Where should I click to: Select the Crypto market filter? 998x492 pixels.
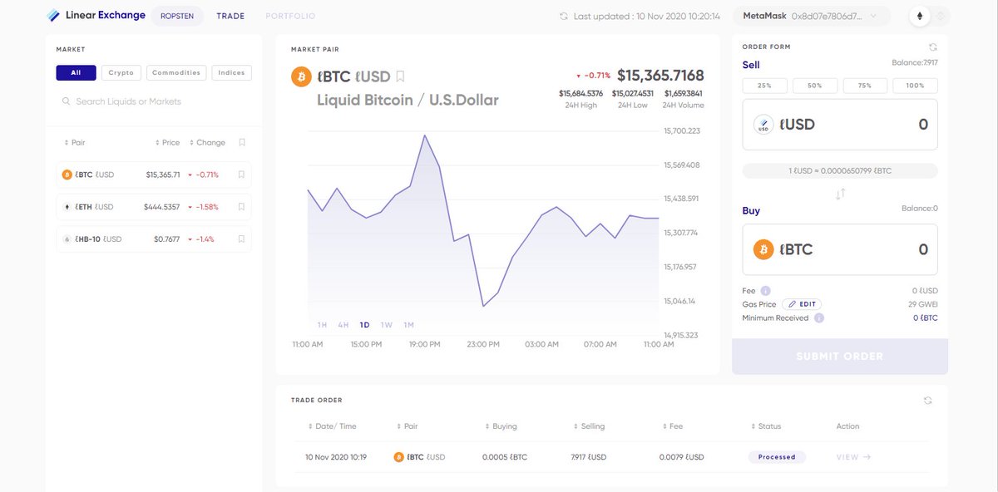click(121, 73)
